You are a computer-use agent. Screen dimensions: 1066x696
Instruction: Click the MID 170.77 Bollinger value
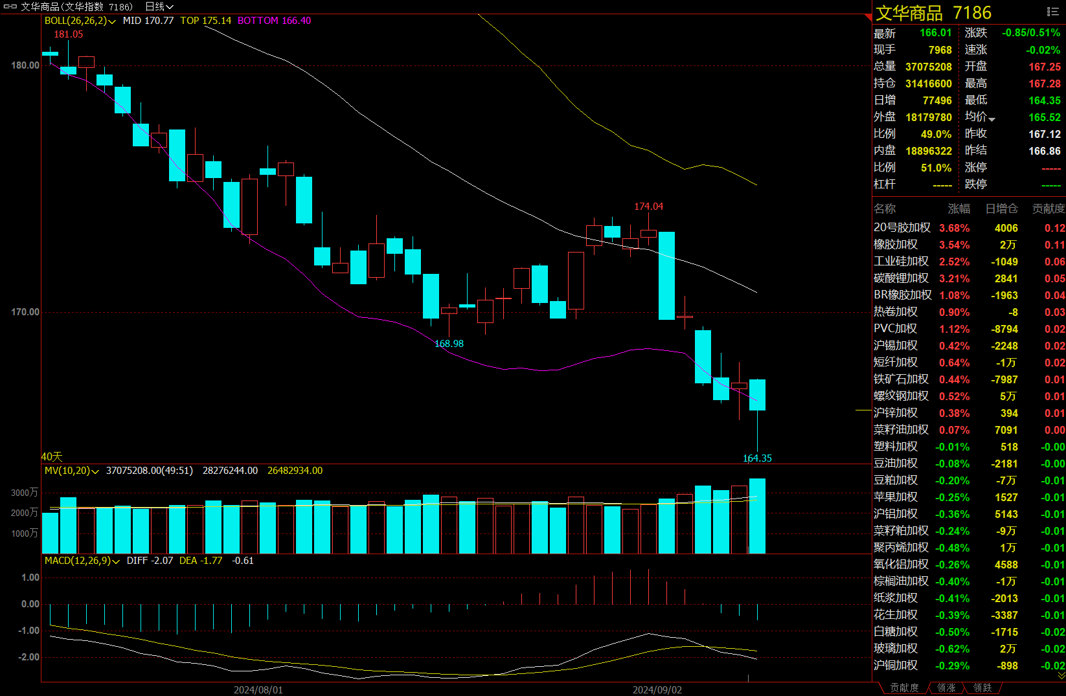coord(148,21)
